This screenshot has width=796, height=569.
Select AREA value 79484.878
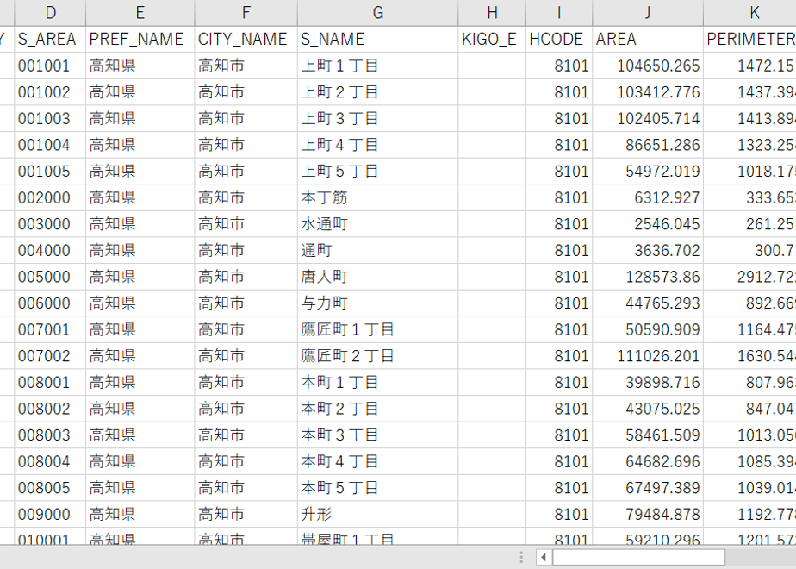[648, 514]
